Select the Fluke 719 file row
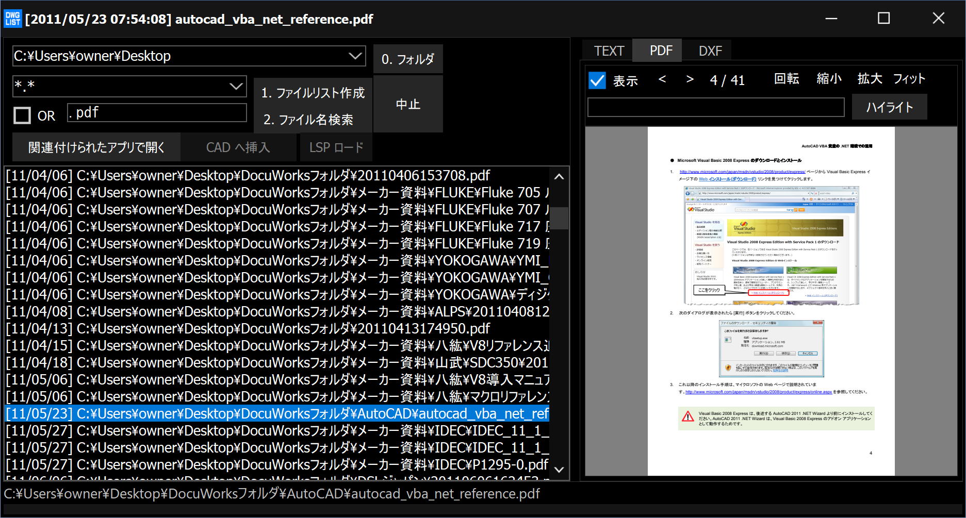The height and width of the screenshot is (518, 966). click(276, 243)
